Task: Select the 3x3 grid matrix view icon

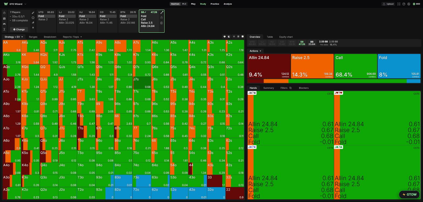Action: coord(238,36)
